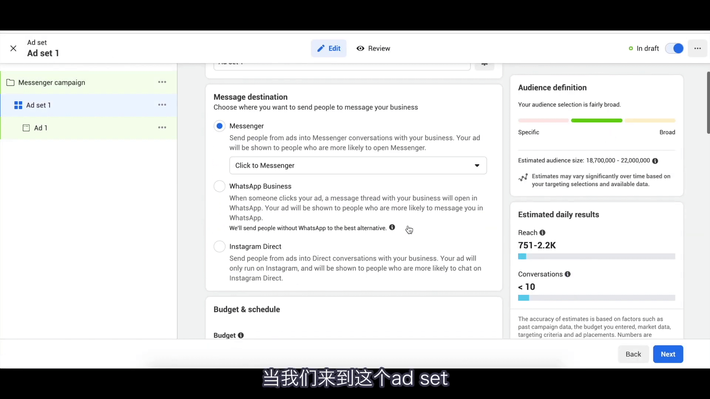Click the page scrollbar on the right

coord(708,103)
